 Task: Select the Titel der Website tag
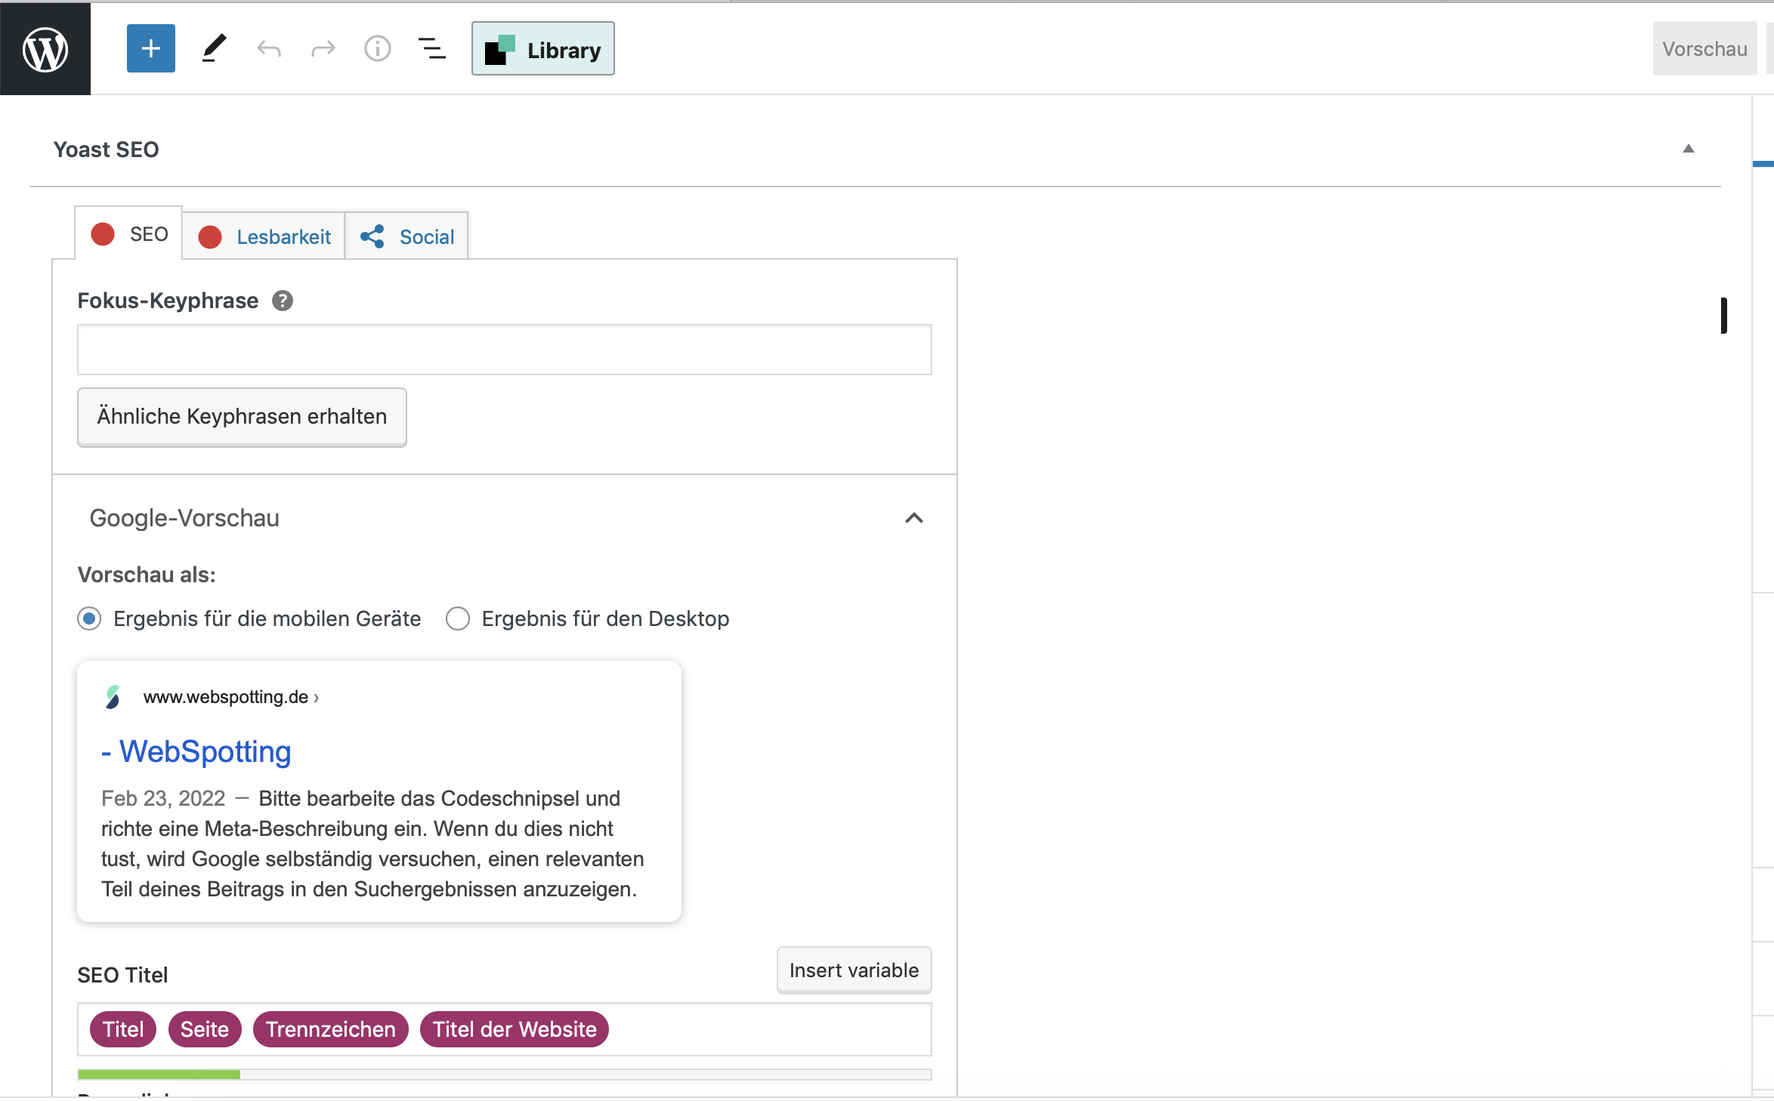(x=515, y=1029)
